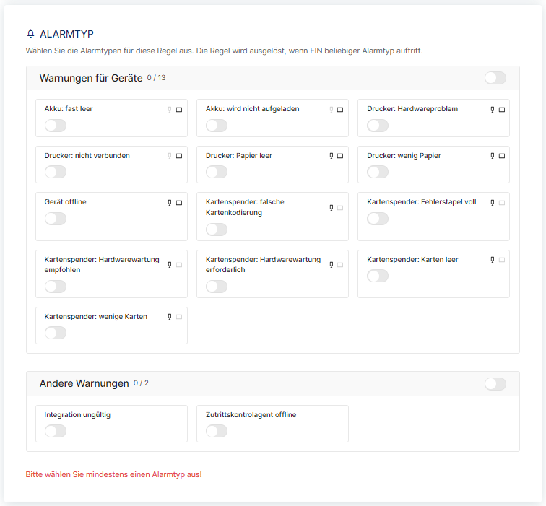
Task: Switch on 'Drucker: nicht verbunden' alarm
Action: (56, 172)
